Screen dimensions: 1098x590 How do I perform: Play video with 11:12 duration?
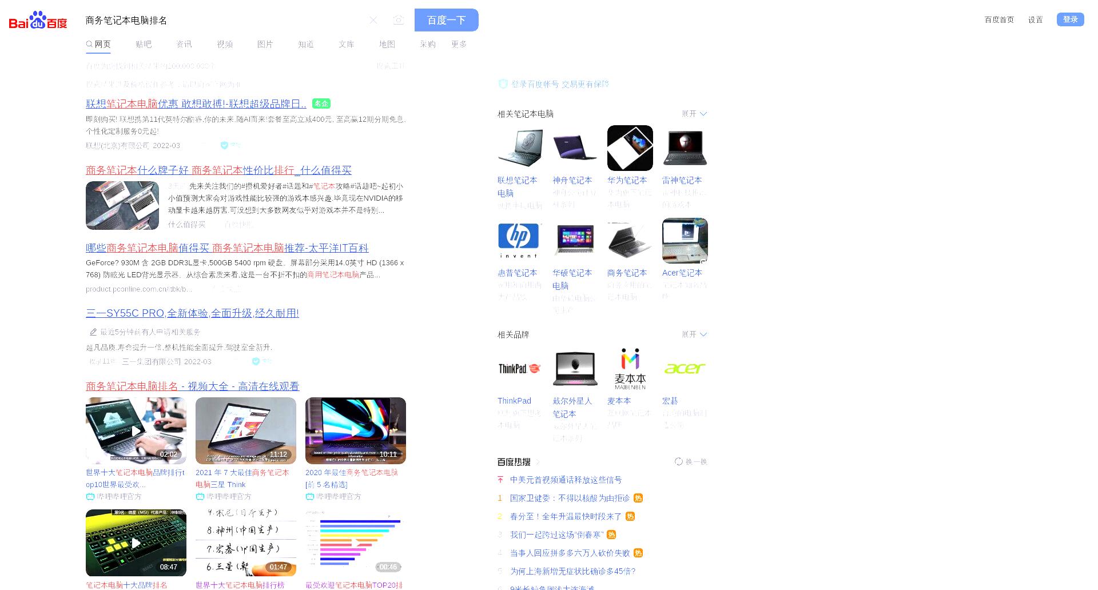(246, 430)
